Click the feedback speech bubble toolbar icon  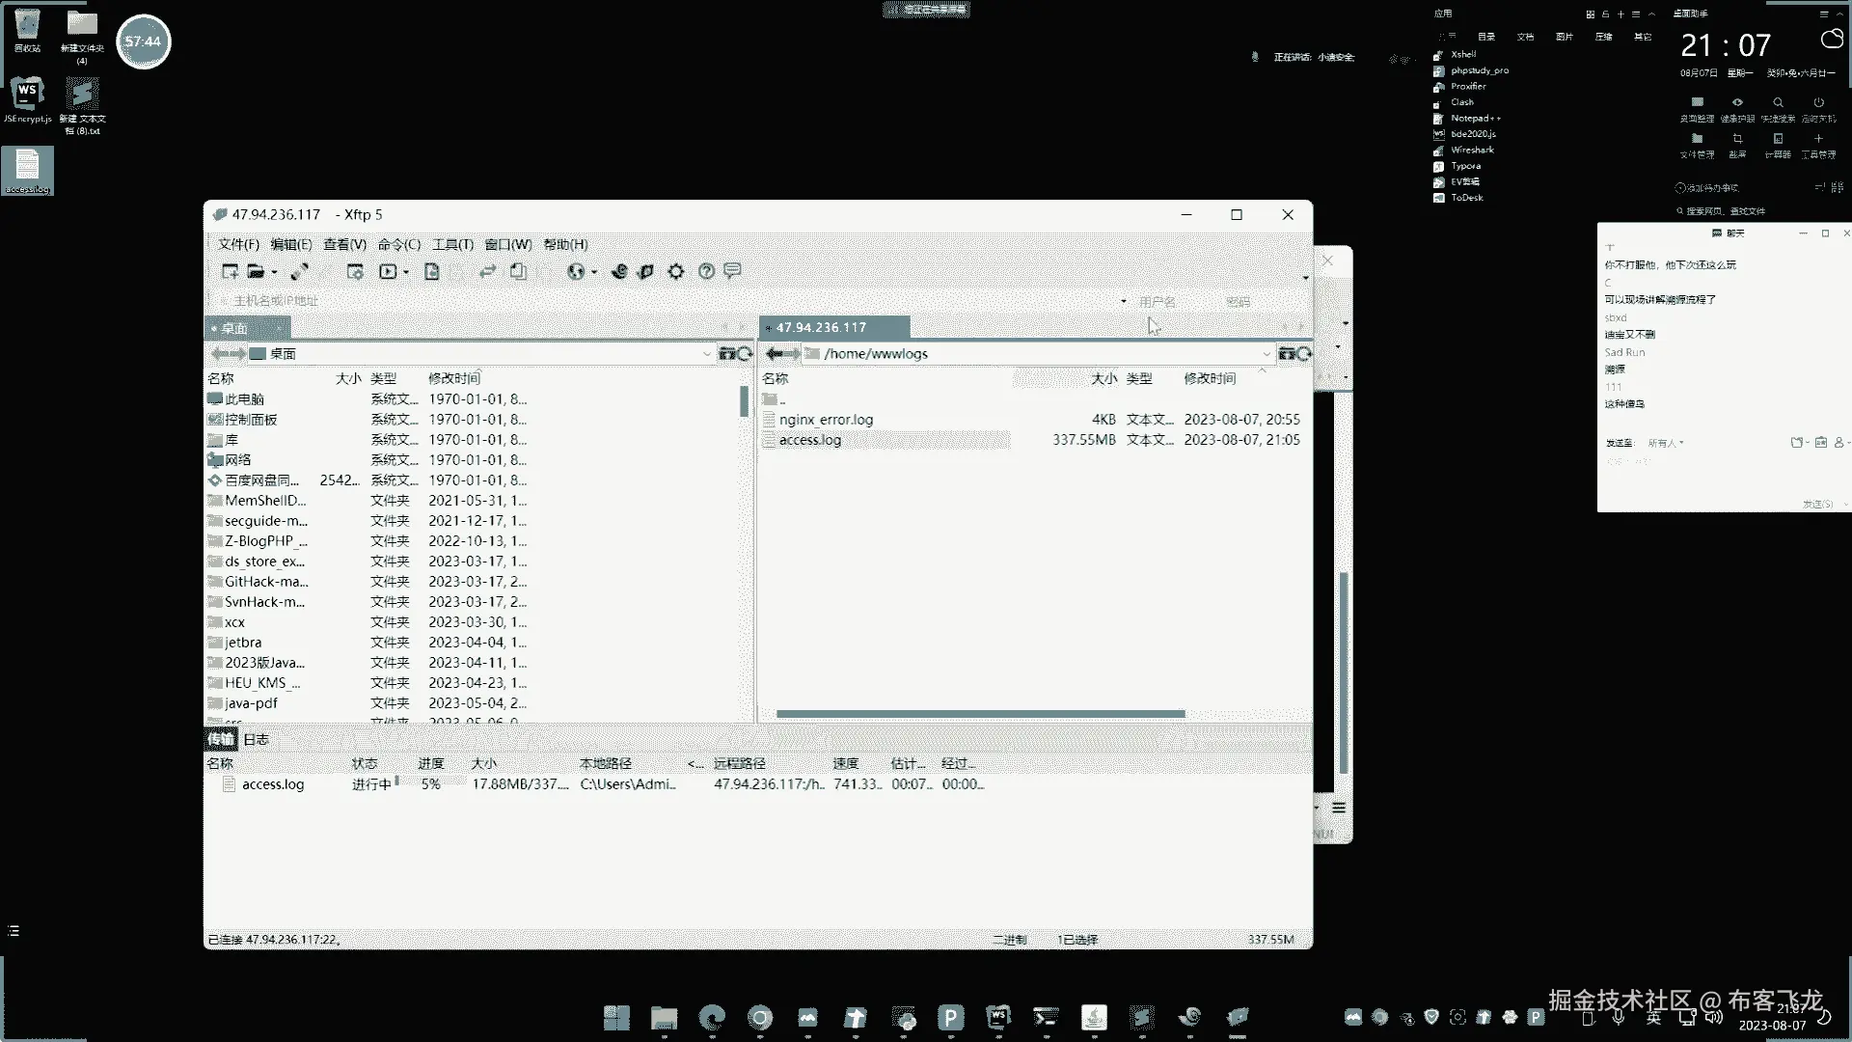(x=732, y=271)
